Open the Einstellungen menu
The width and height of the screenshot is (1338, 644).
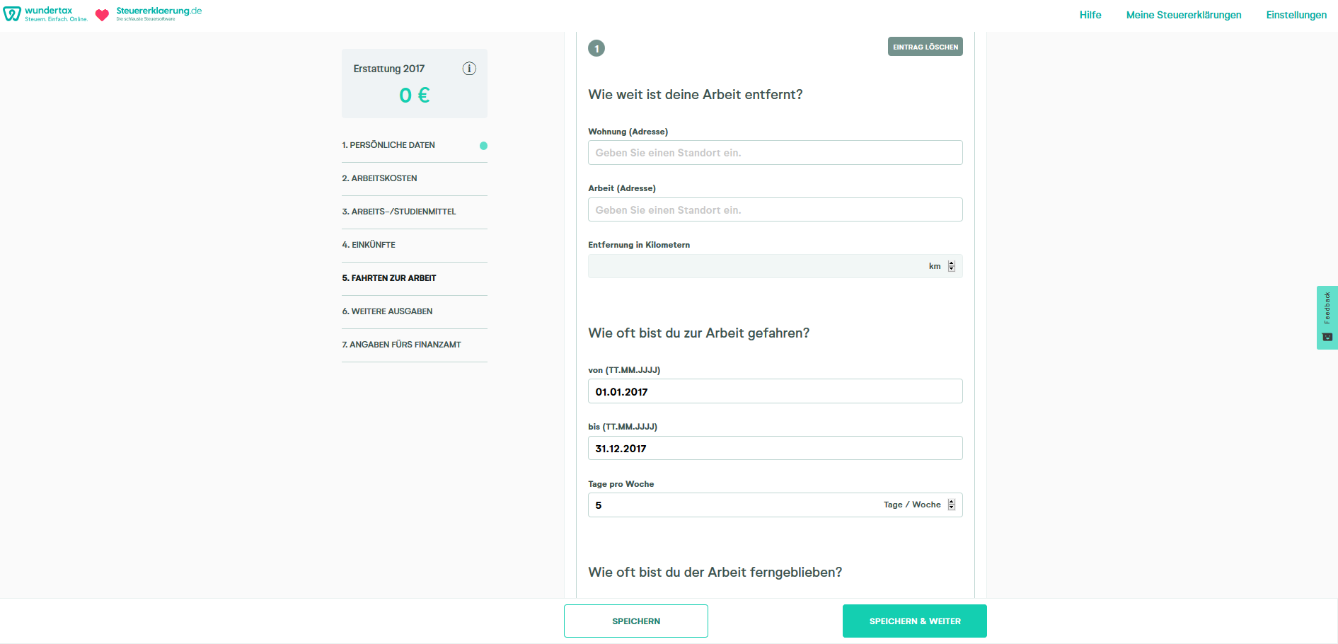1296,14
